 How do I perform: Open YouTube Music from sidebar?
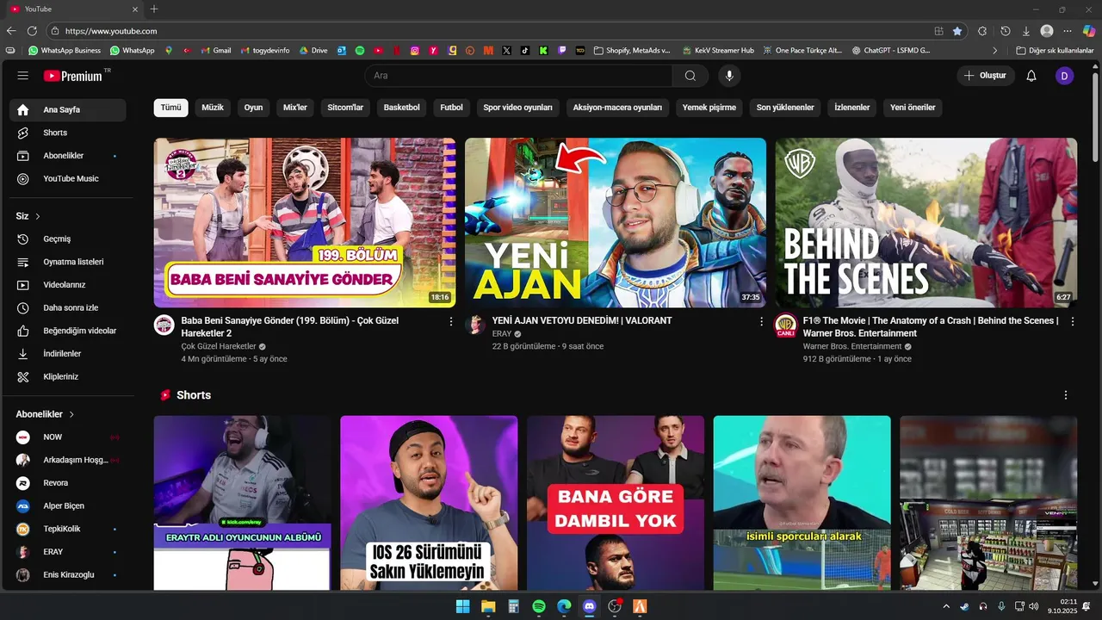68,179
